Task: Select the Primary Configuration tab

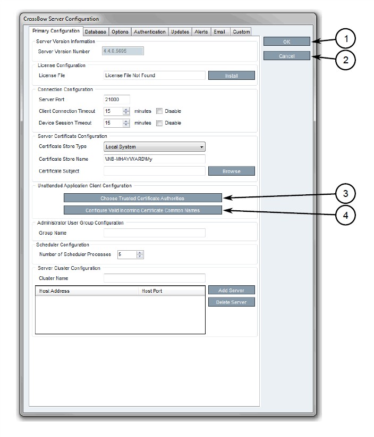Action: 56,31
